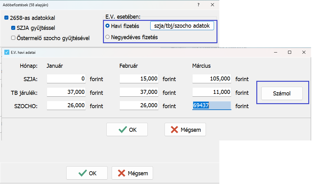The width and height of the screenshot is (312, 184).
Task: Toggle the 2658-as adatokkal checkbox
Action: tap(7, 18)
